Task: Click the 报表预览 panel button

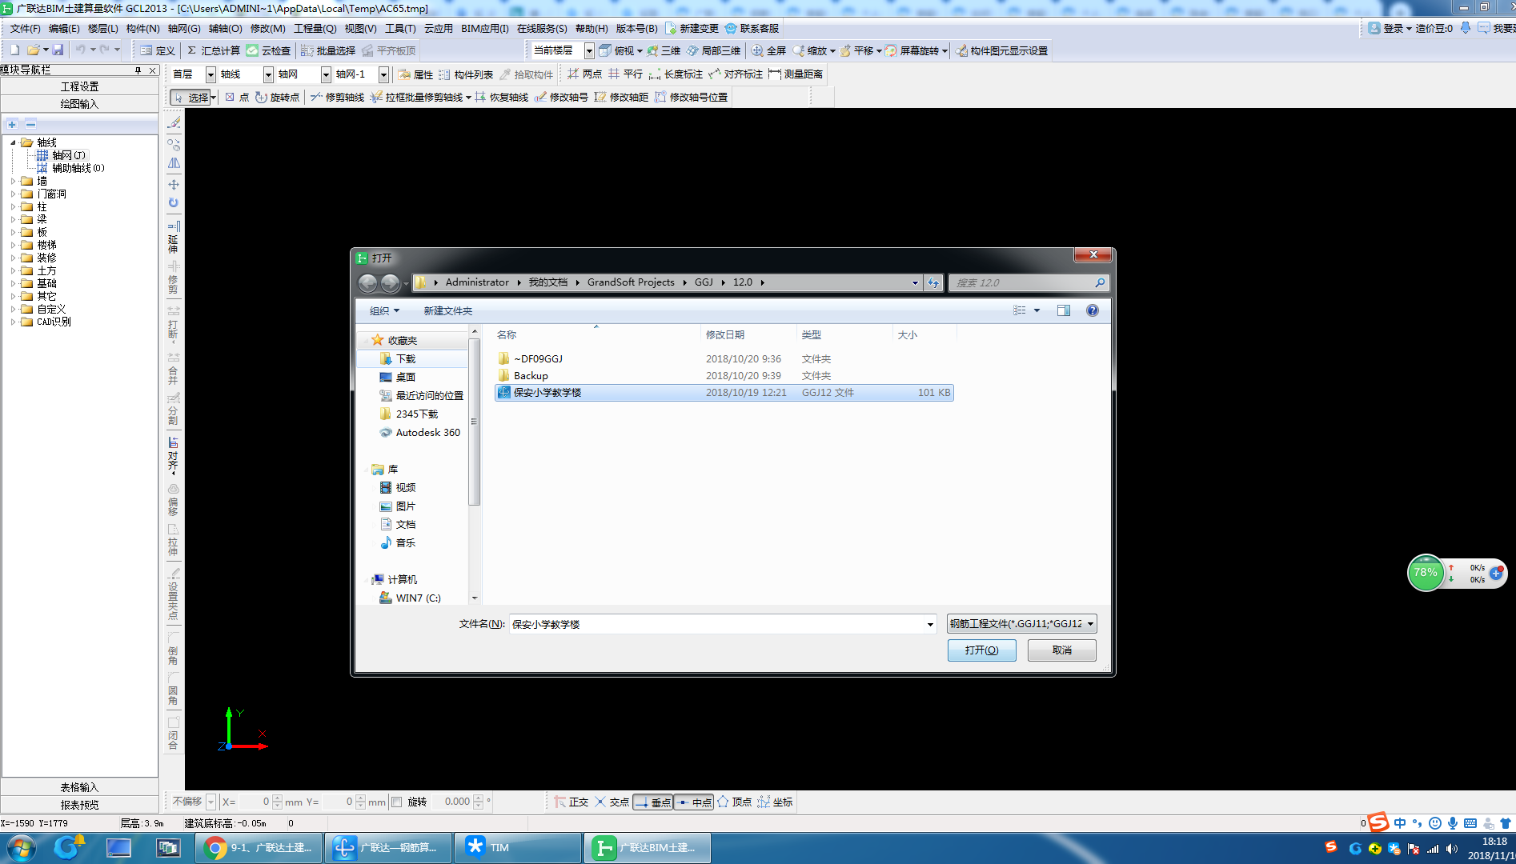Action: pyautogui.click(x=79, y=805)
